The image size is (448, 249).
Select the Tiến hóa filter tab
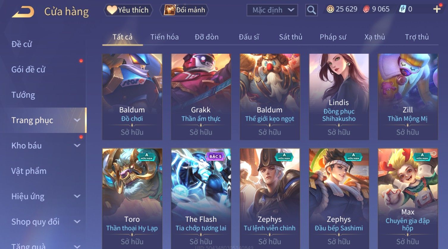click(x=164, y=37)
